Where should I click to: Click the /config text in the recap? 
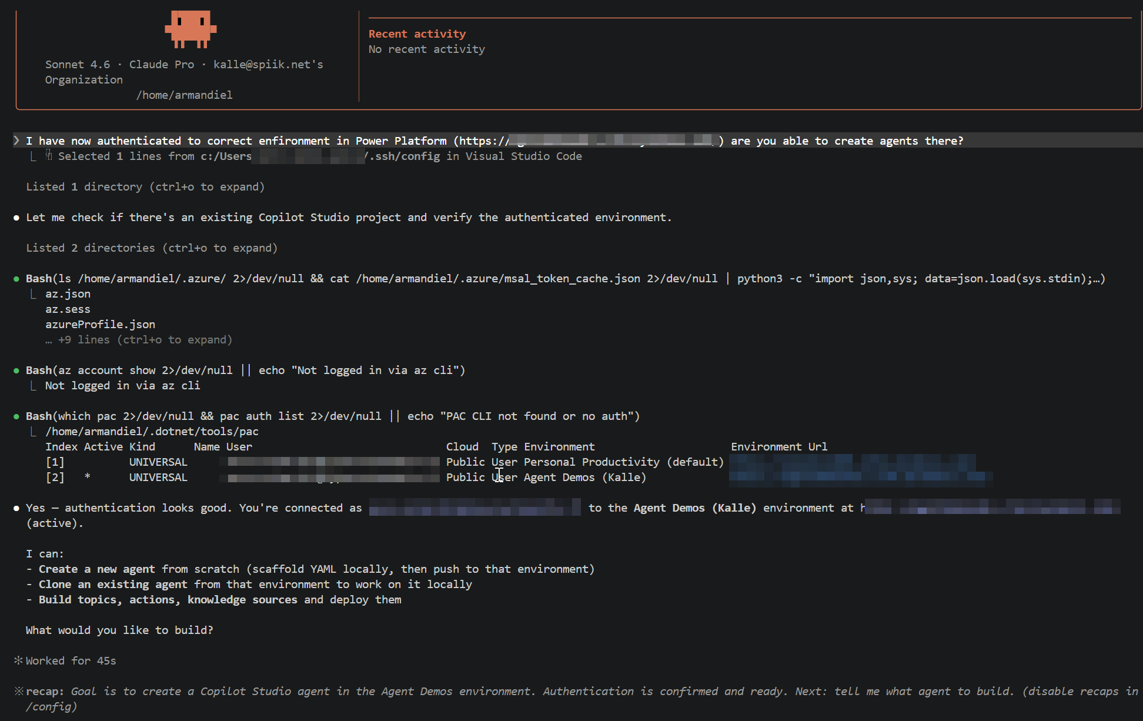click(50, 706)
